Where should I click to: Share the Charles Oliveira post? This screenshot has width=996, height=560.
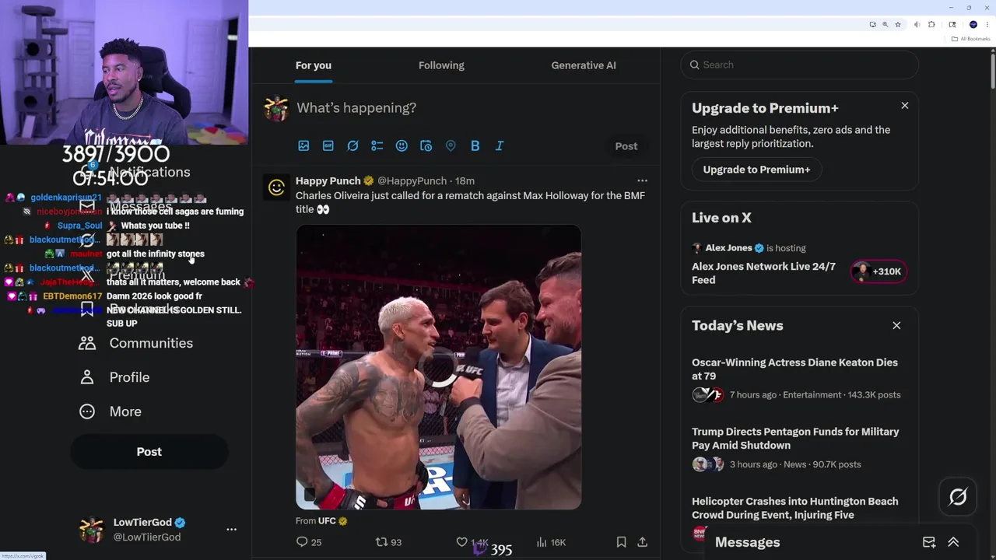[643, 542]
